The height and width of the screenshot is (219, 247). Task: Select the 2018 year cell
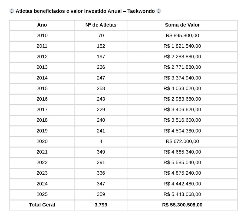42,120
